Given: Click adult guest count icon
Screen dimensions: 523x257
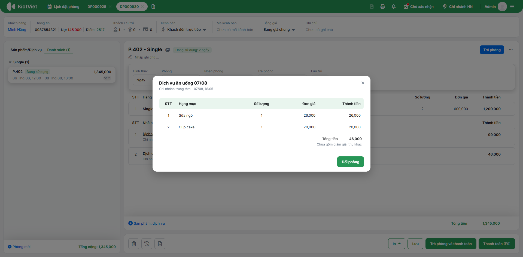Looking at the screenshot, I should (x=115, y=30).
